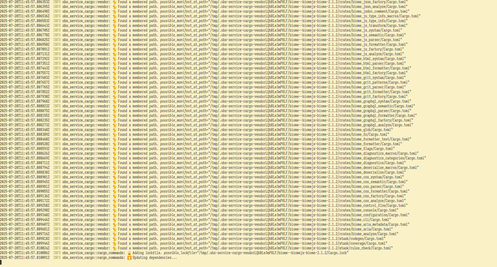The height and width of the screenshot is (267, 497).
Task: Click the crab icon on the biome_analyze/Cargo.toml row
Action: 114,234
